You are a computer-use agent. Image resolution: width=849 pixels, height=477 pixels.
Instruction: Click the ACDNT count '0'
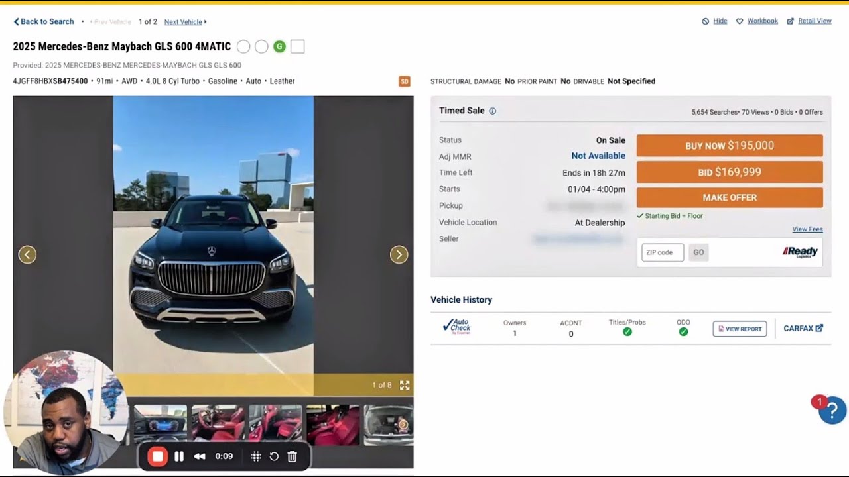pos(571,334)
